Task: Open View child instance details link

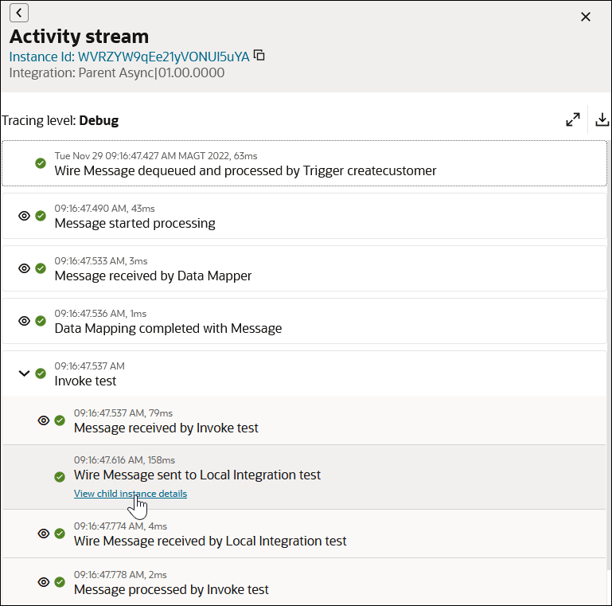Action: coord(131,494)
